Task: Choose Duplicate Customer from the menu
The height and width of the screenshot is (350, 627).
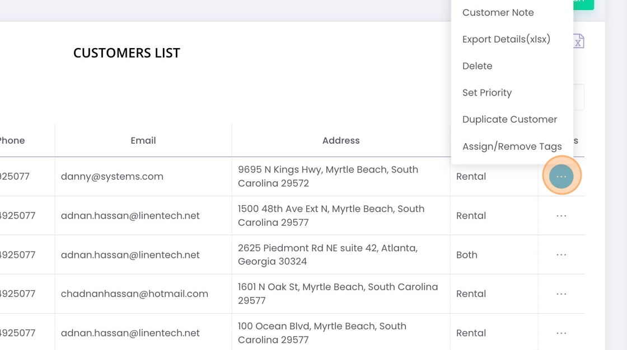Action: click(x=509, y=120)
